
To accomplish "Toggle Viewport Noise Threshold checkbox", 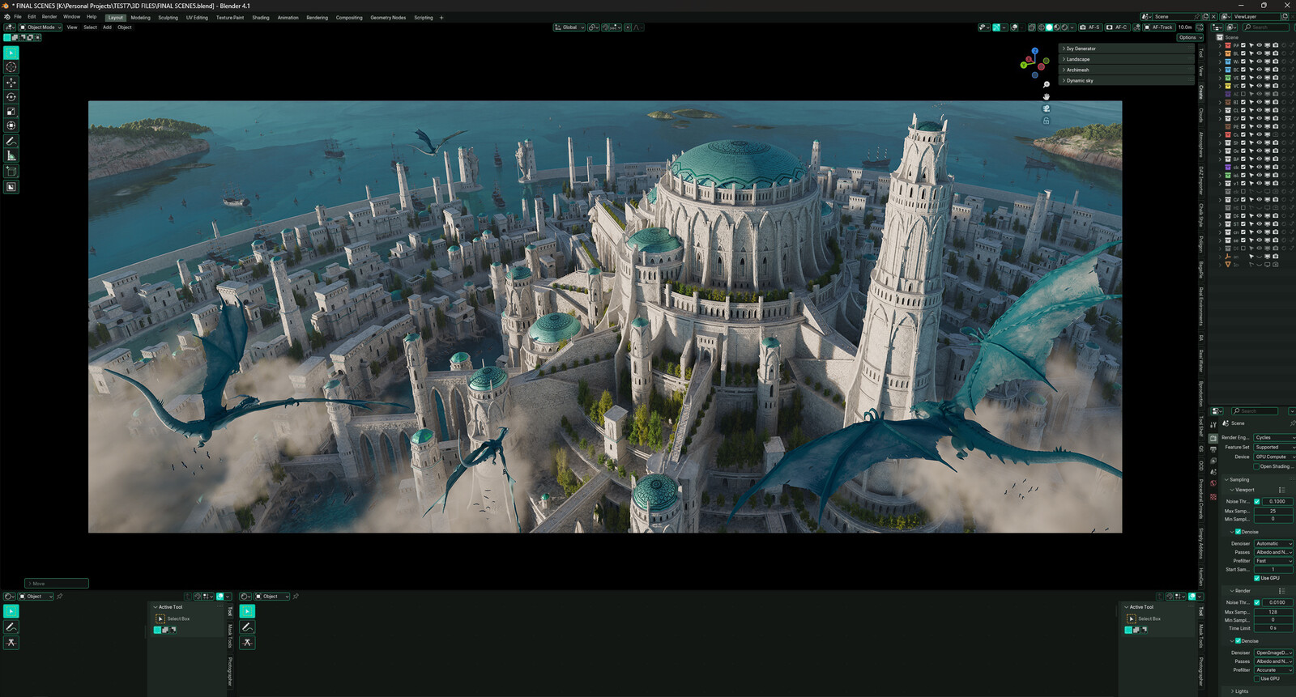I will click(x=1256, y=501).
